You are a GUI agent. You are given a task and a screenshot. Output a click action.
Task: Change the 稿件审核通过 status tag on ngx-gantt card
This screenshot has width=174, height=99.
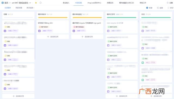pyautogui.click(x=79, y=27)
